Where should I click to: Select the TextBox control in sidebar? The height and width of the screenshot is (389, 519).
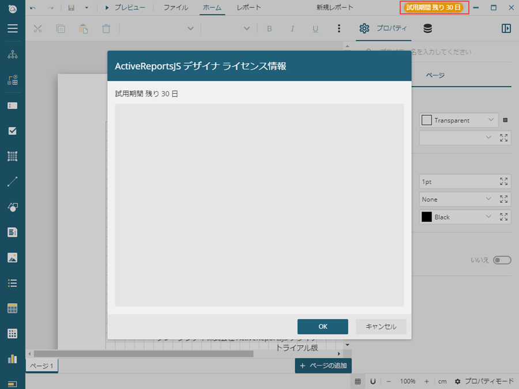click(13, 105)
